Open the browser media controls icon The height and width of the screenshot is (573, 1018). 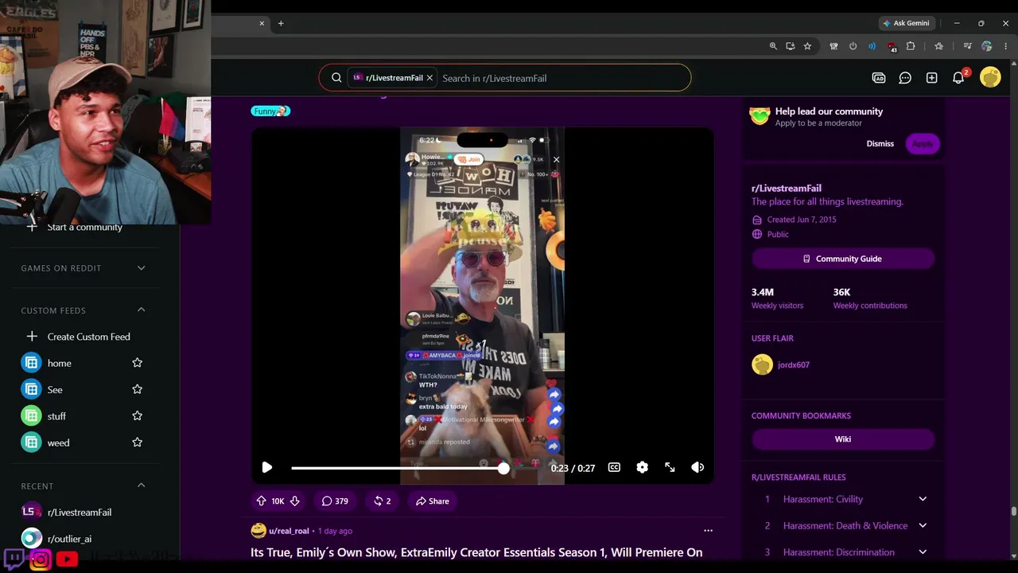coord(967,46)
